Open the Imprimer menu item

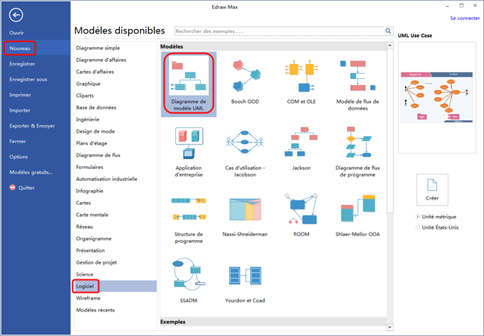(x=20, y=95)
